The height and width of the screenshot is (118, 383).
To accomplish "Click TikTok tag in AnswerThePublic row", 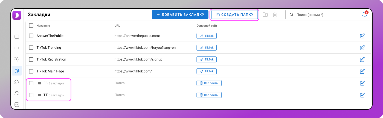I will point(207,36).
